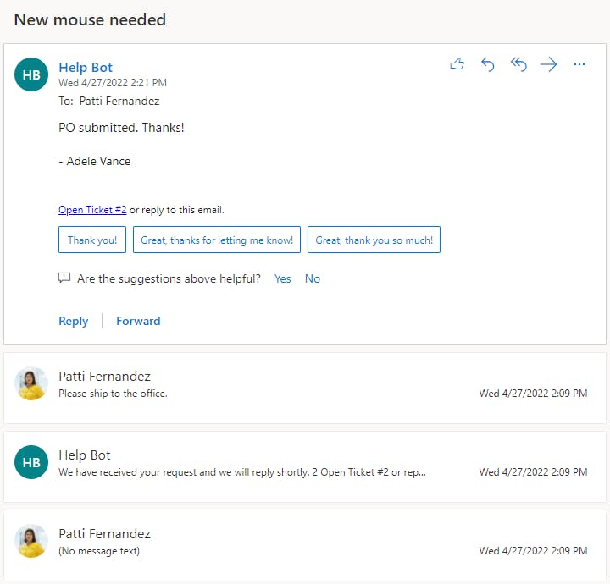
Task: Click the Help Bot HB avatar in open email
Action: [x=31, y=74]
